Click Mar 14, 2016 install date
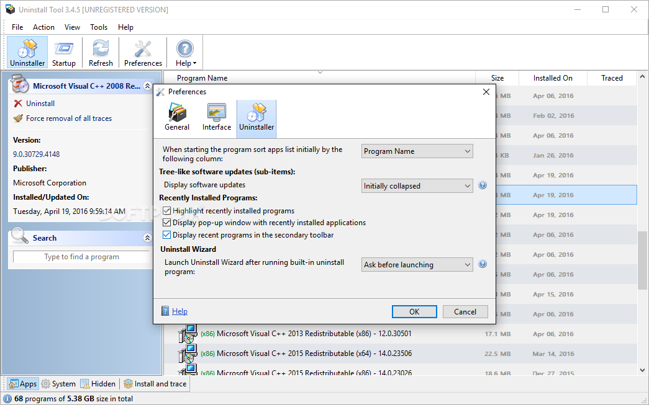 553,354
